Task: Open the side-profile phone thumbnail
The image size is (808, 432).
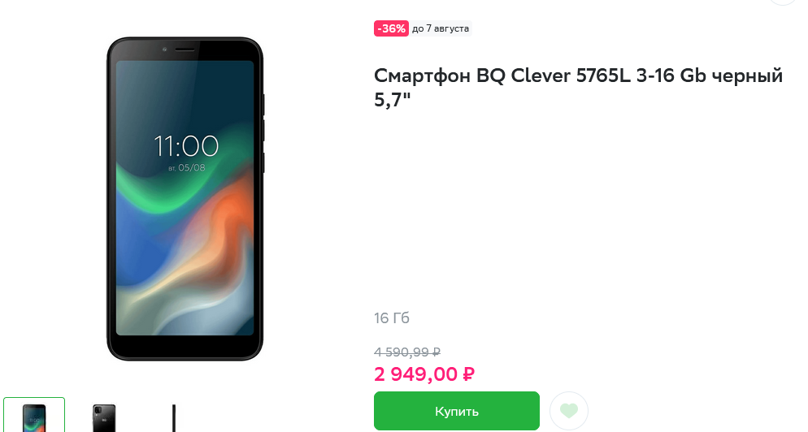Action: click(174, 417)
